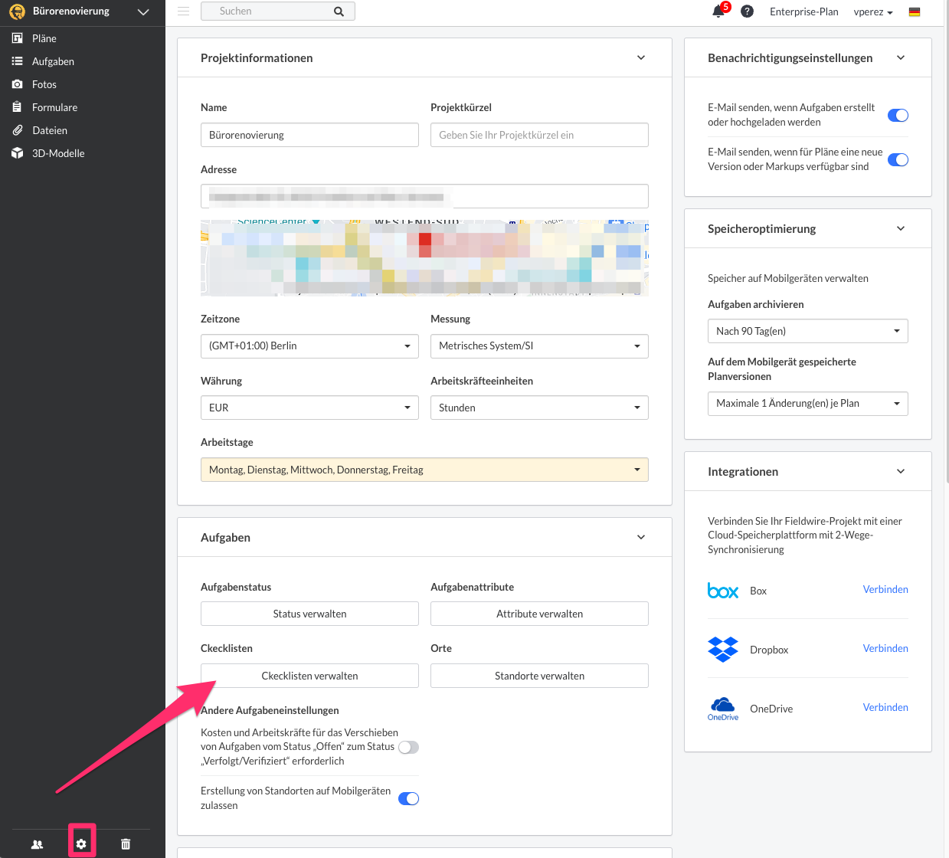
Task: Click the trash bin icon at sidebar bottom
Action: coord(126,844)
